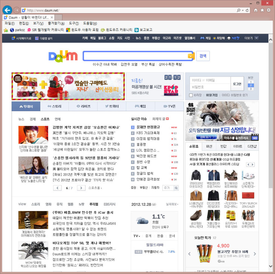Click the add-to-favorites-bar star icon
275x274 pixels.
point(6,30)
